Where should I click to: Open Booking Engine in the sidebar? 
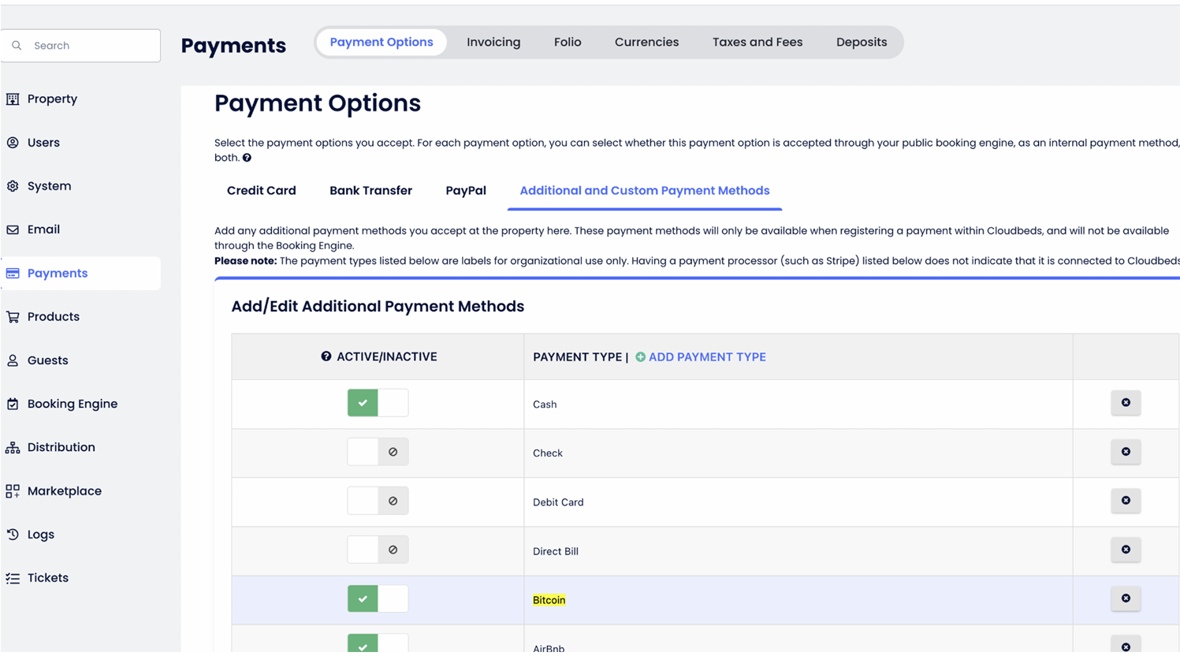pyautogui.click(x=72, y=404)
